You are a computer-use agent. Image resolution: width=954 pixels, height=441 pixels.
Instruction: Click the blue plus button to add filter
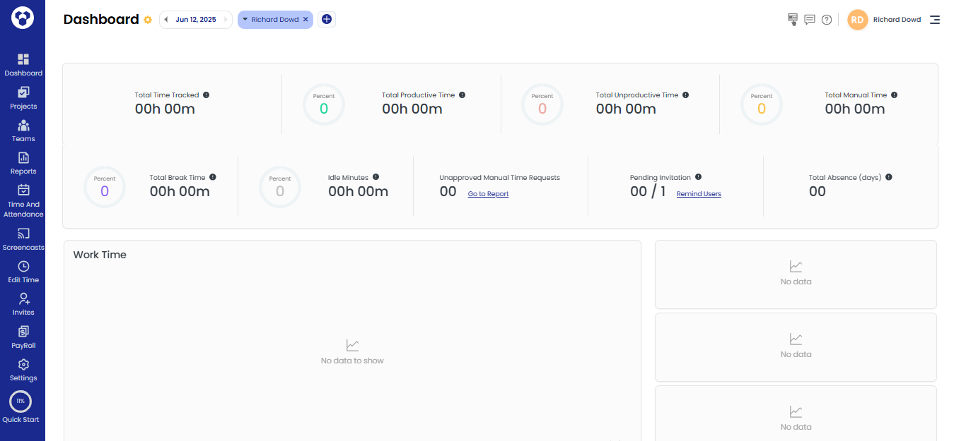click(x=326, y=19)
